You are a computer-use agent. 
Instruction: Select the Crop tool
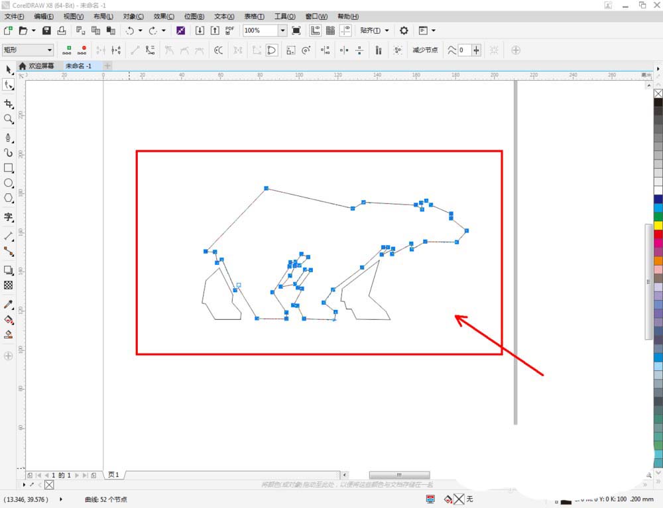click(x=9, y=104)
